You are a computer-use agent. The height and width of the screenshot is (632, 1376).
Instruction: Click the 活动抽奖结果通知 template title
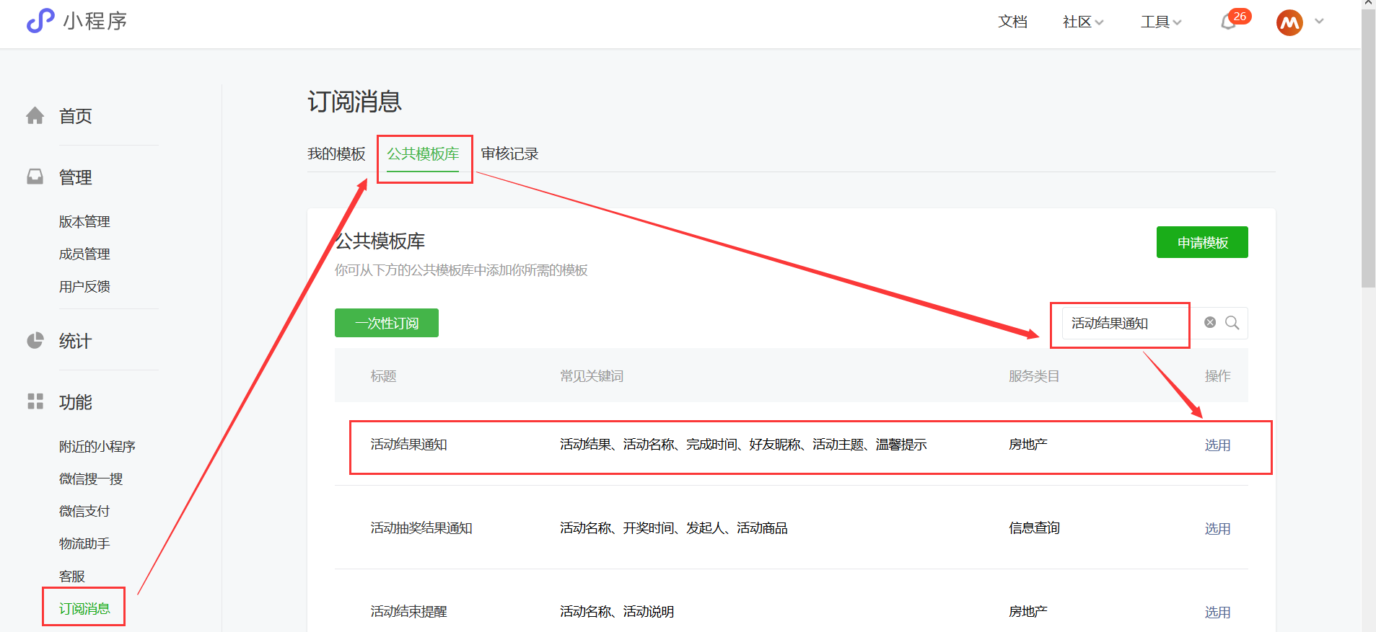pos(421,528)
